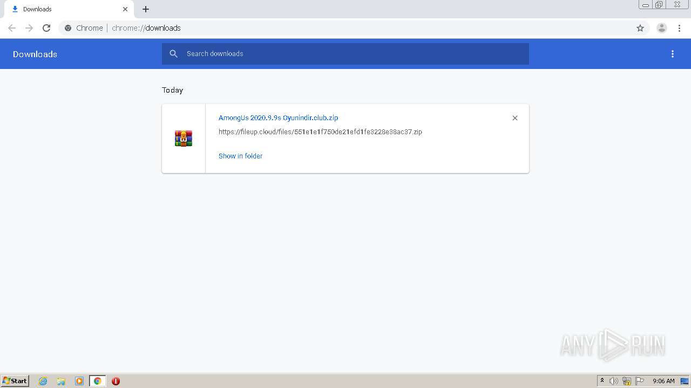Click Show in folder
691x388 pixels.
tap(240, 156)
